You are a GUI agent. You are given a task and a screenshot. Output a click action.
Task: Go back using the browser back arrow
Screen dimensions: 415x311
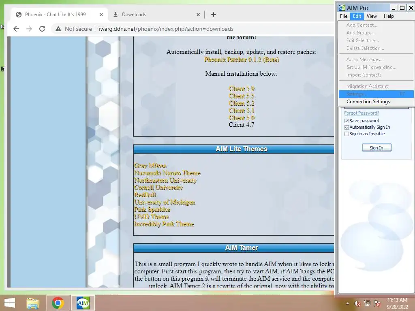[x=16, y=29]
